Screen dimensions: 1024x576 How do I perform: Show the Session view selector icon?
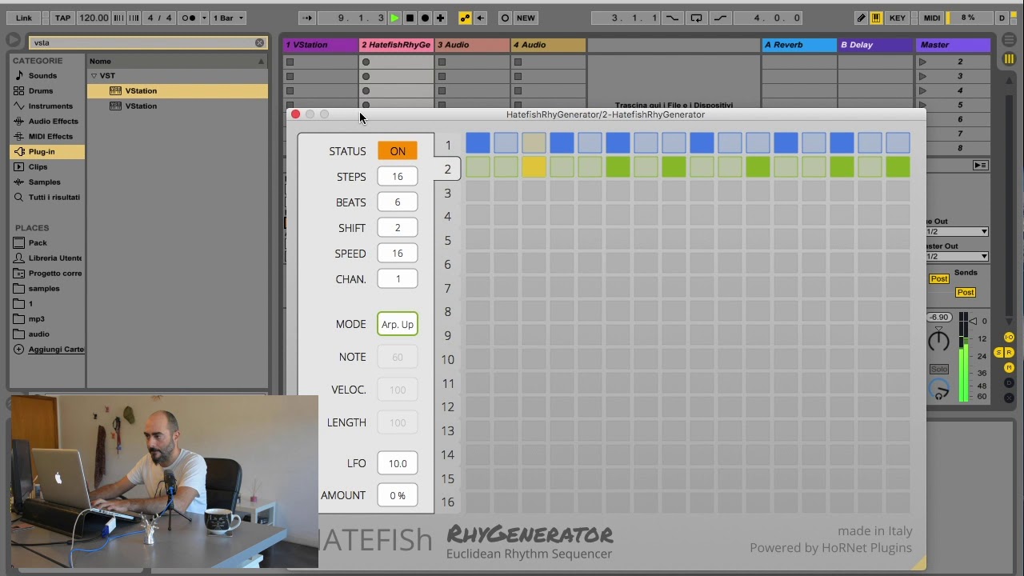coord(1009,59)
